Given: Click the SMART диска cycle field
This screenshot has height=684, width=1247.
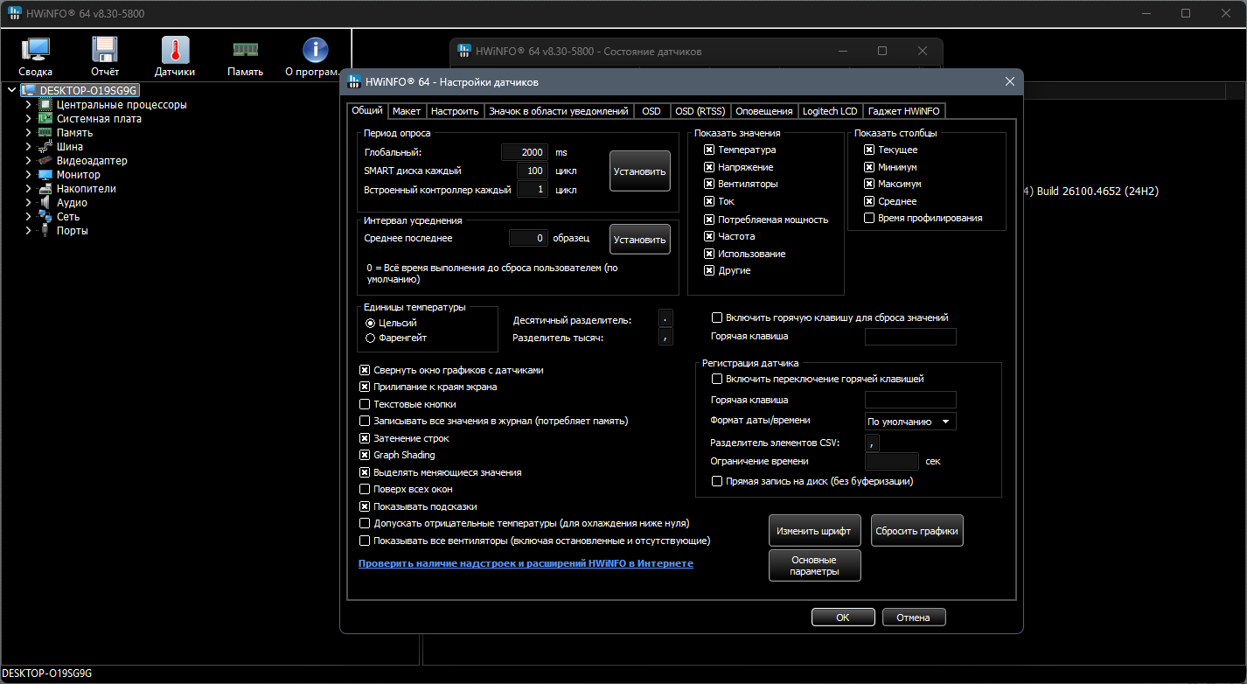Looking at the screenshot, I should [x=533, y=171].
